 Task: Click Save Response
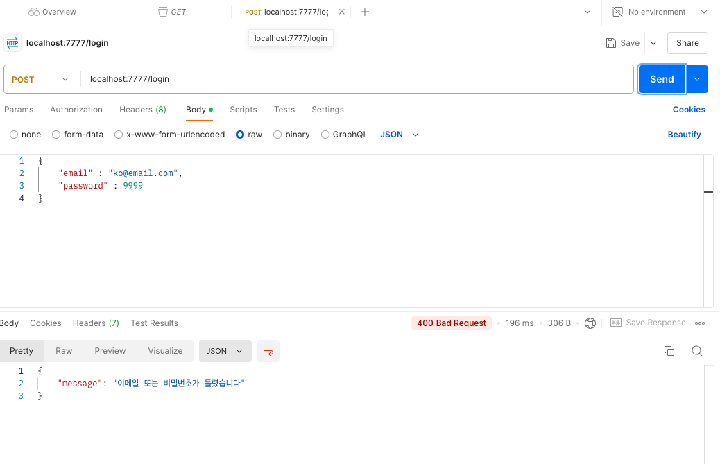[648, 323]
